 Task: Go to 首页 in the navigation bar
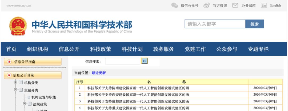click(x=11, y=49)
